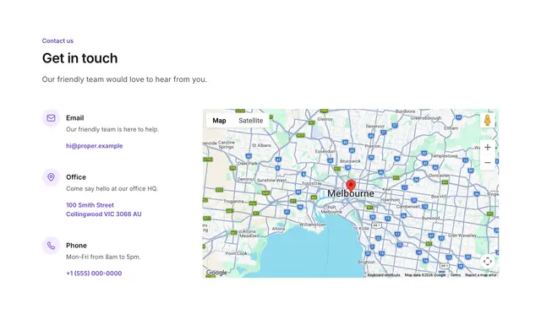Click the Contact us label
Viewport: 541px width, 314px height.
(57, 41)
